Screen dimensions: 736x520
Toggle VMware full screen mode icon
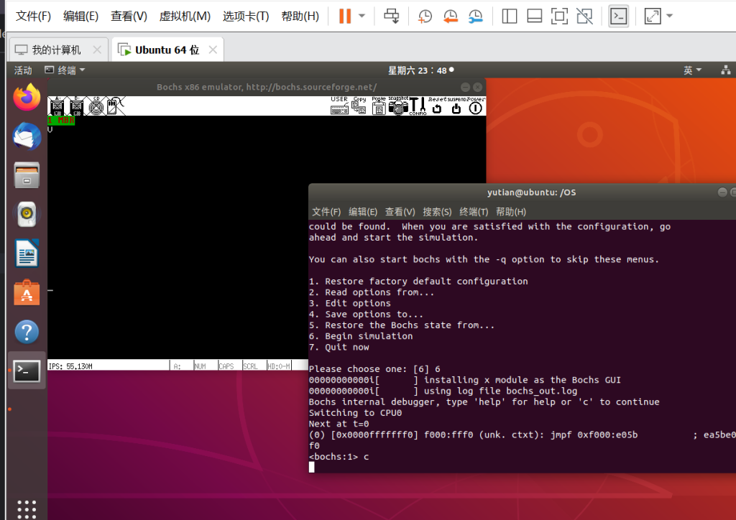point(652,16)
